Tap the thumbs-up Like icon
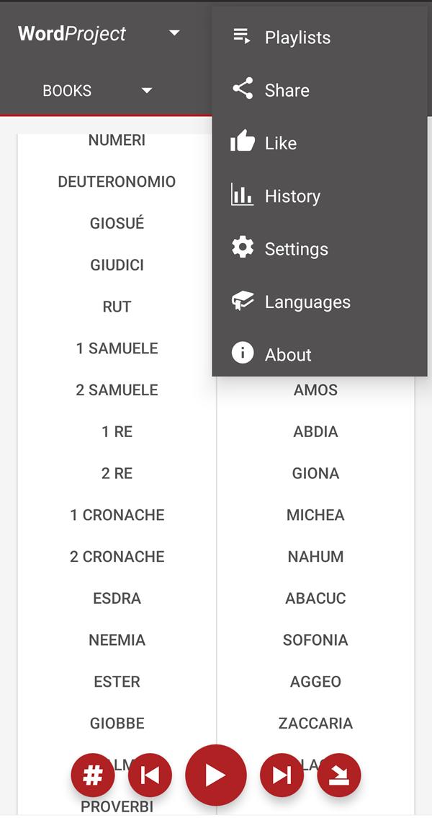 click(242, 142)
